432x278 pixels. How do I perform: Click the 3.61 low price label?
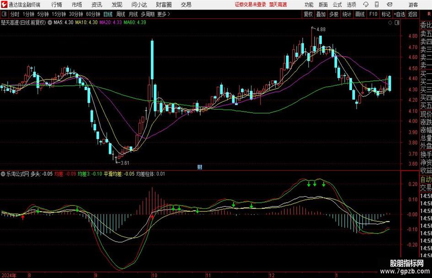point(125,163)
